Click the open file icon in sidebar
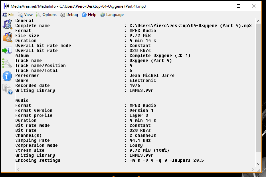Viewport: 266px width, 177px height. pyautogui.click(x=7, y=24)
